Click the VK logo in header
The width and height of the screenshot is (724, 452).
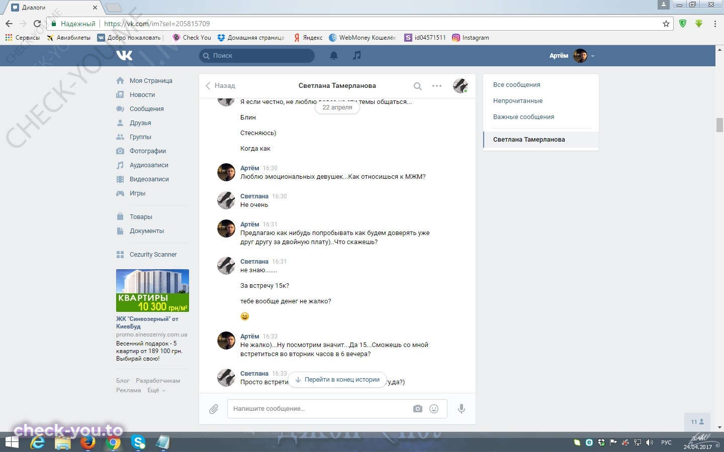click(124, 55)
